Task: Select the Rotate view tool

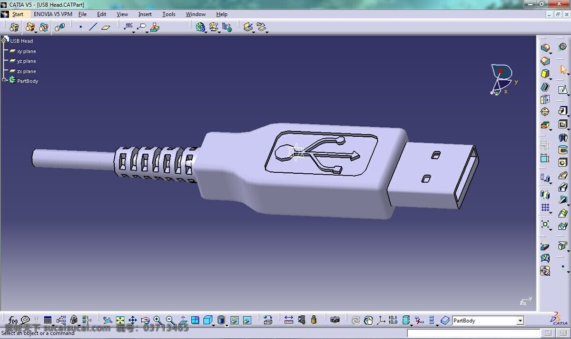Action: tap(145, 320)
